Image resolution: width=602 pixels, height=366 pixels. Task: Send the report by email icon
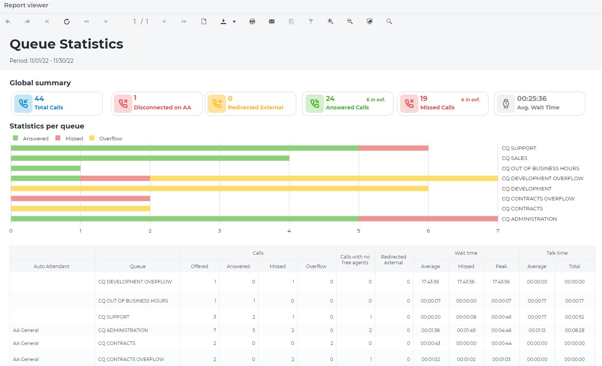pyautogui.click(x=272, y=22)
